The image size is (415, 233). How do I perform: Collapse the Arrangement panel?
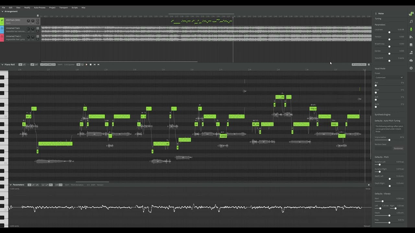(x=2, y=11)
